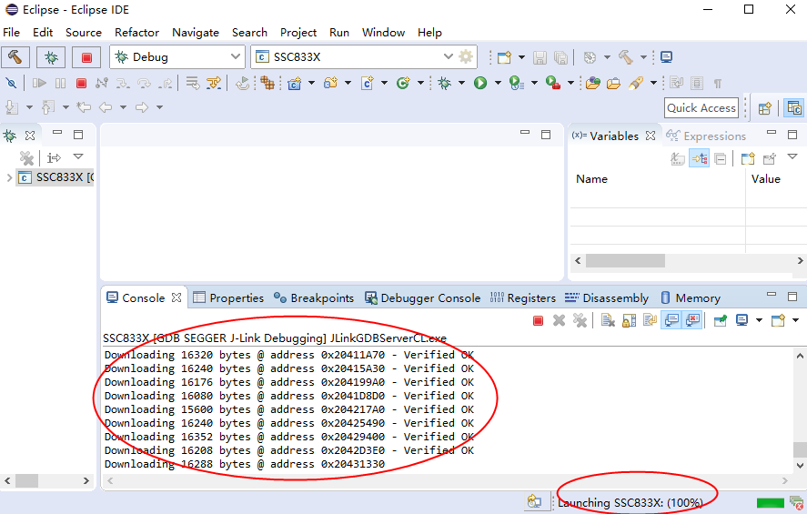Open Console view menu last dropdown arrow
The image size is (807, 514).
tap(795, 320)
